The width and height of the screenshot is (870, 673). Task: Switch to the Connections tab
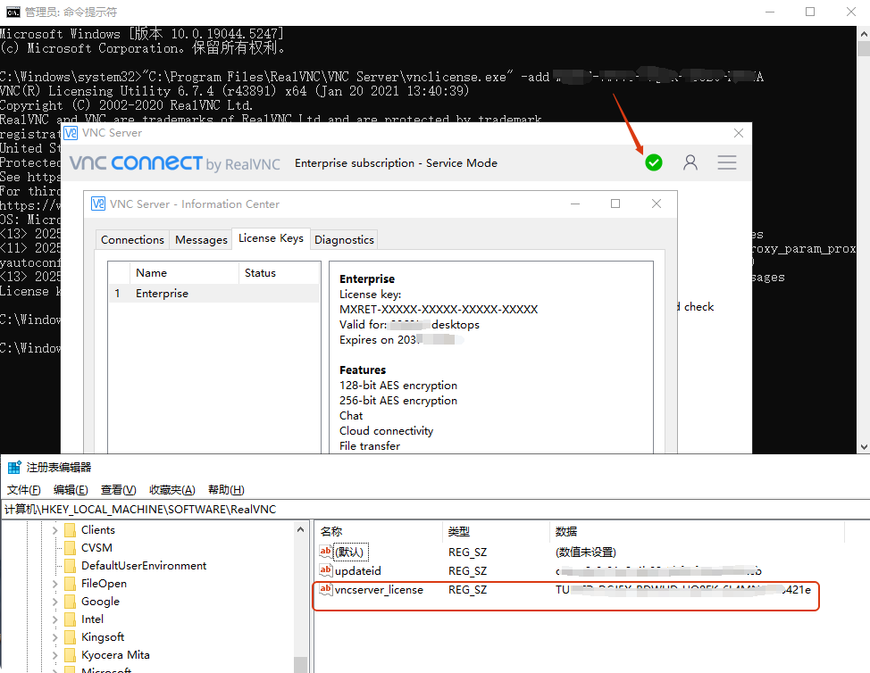click(x=132, y=239)
